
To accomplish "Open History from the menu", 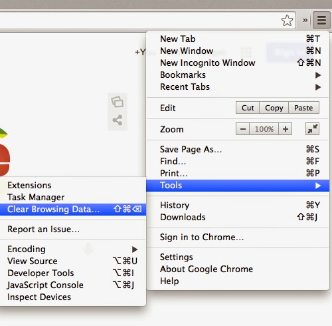I will click(x=238, y=205).
